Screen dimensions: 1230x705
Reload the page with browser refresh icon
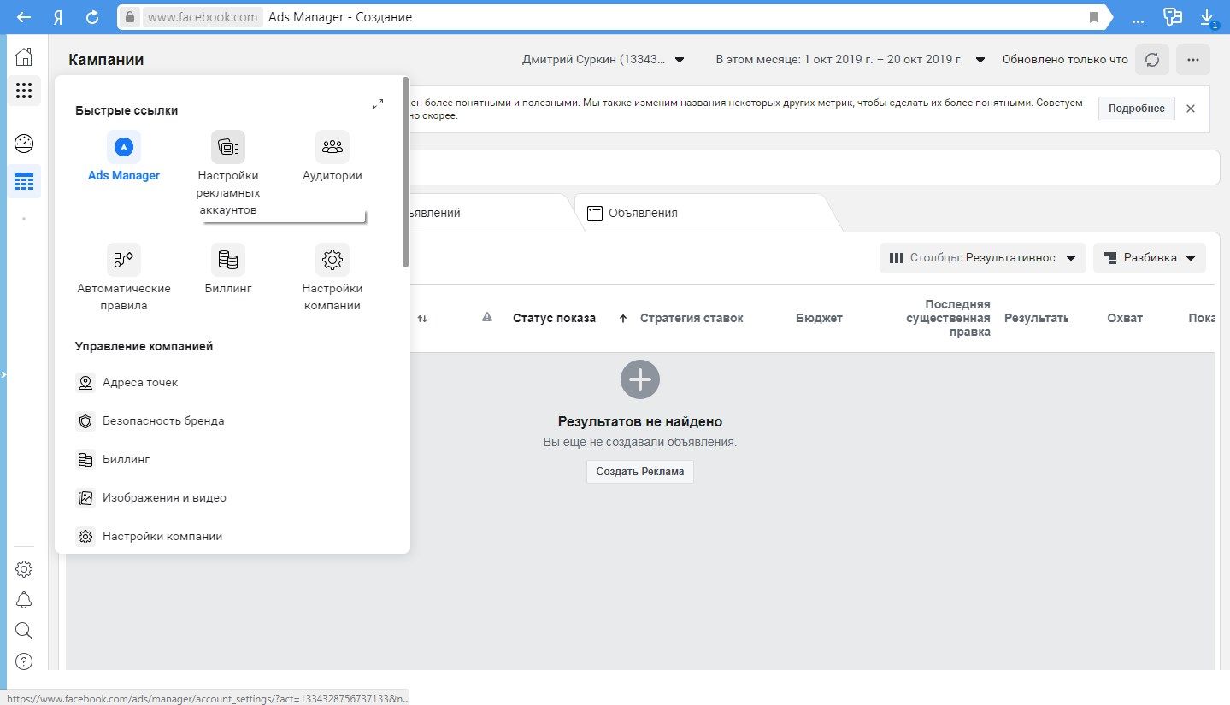tap(92, 16)
